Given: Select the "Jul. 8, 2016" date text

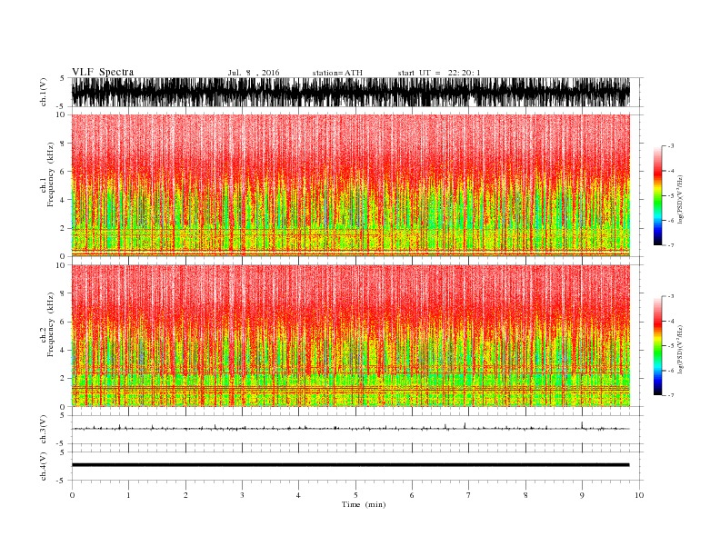Looking at the screenshot, I should [254, 73].
